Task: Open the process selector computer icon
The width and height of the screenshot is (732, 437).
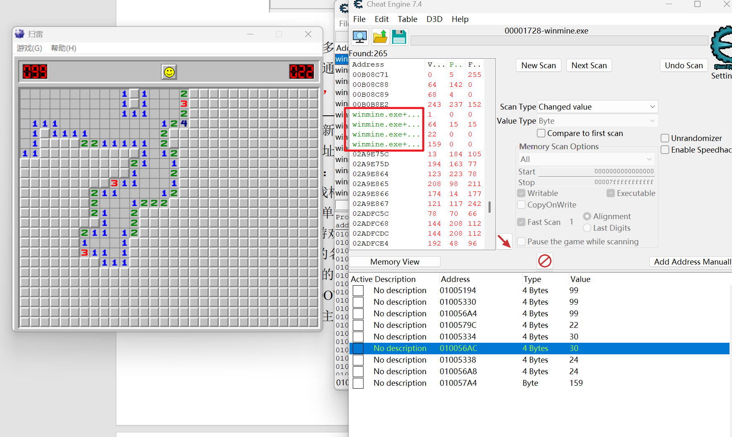Action: tap(360, 37)
